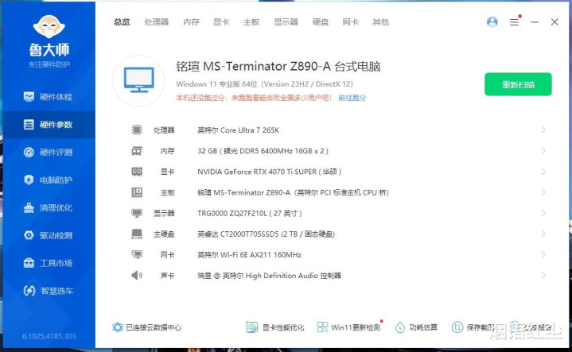Click the 显示器 monitor icon

coord(137,213)
